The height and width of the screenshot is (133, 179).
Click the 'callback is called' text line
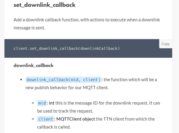pos(54,127)
